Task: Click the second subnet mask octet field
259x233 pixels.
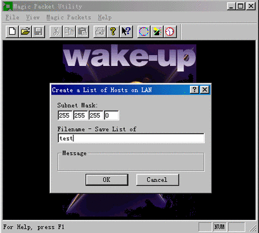Action: [81, 116]
